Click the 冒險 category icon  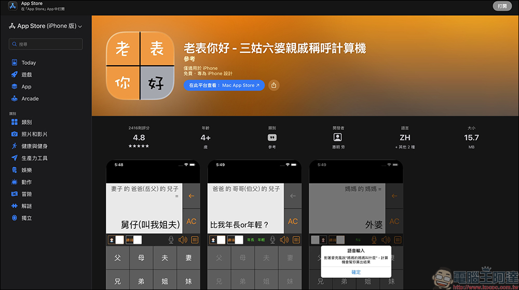click(14, 194)
